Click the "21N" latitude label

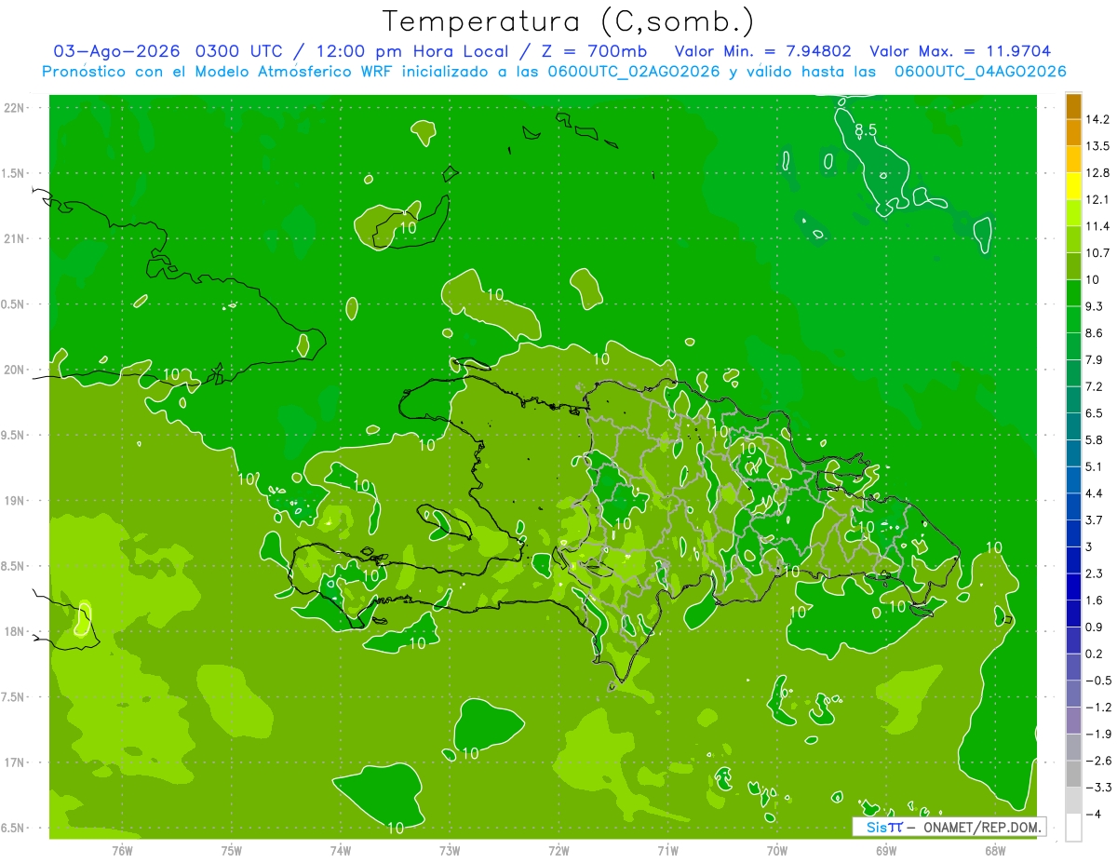pos(14,238)
